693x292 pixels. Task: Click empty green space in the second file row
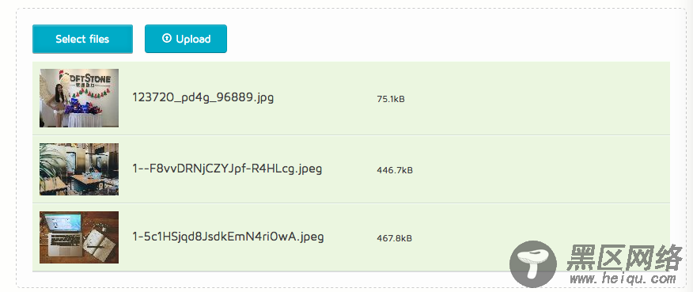click(530, 169)
